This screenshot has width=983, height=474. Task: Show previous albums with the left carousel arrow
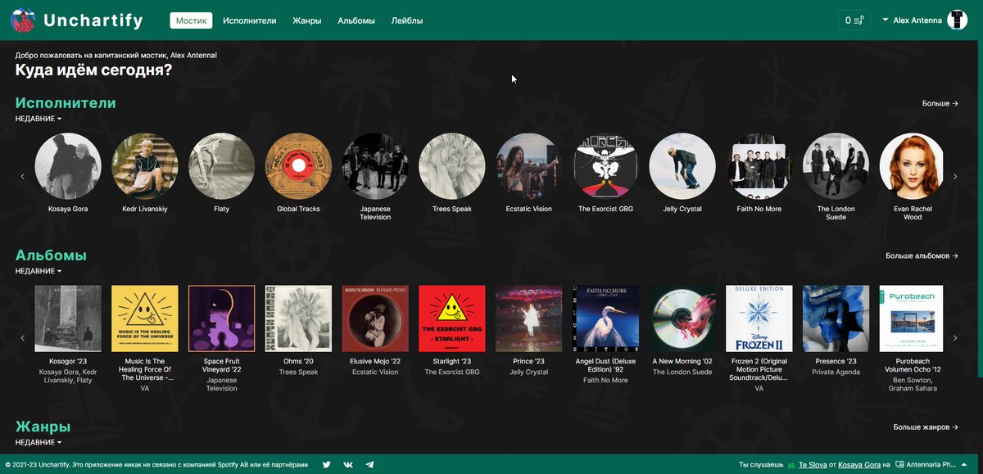22,337
